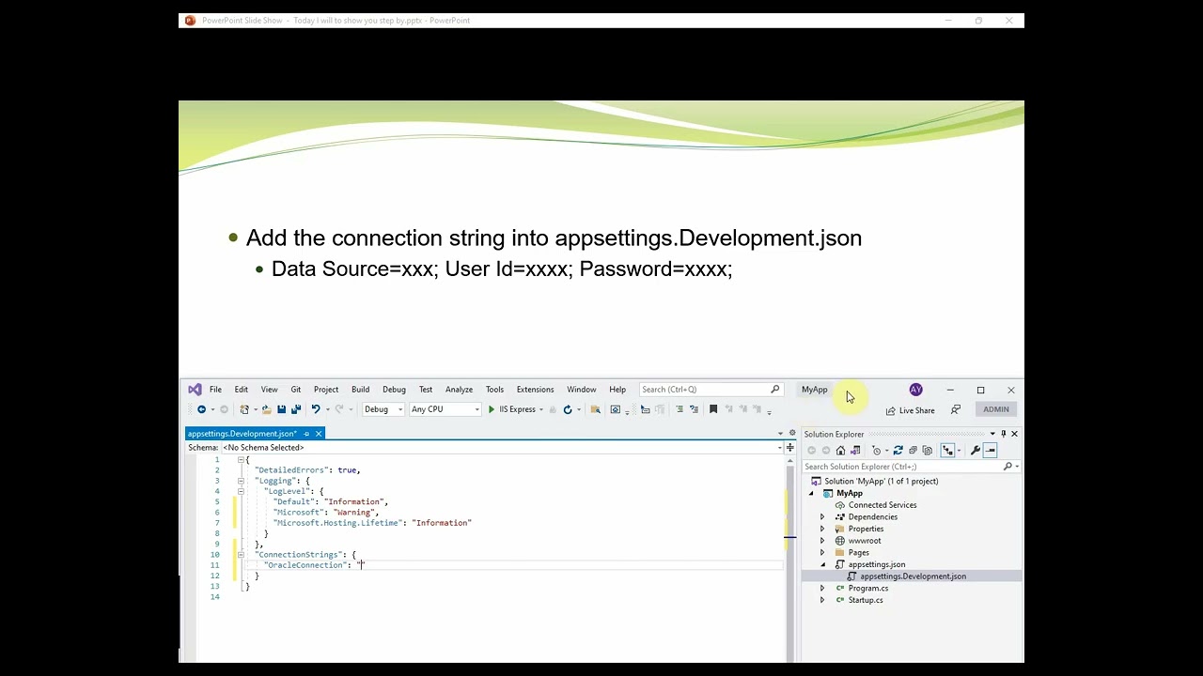Image resolution: width=1203 pixels, height=676 pixels.
Task: Select the appsettings.Development.json file in the tree
Action: [x=913, y=576]
